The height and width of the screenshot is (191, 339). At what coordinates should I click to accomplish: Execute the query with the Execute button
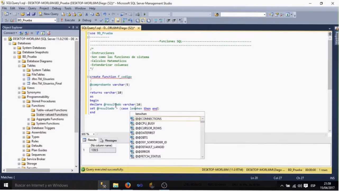(68, 20)
